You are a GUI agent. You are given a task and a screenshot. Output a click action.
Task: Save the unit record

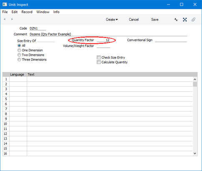click(155, 20)
